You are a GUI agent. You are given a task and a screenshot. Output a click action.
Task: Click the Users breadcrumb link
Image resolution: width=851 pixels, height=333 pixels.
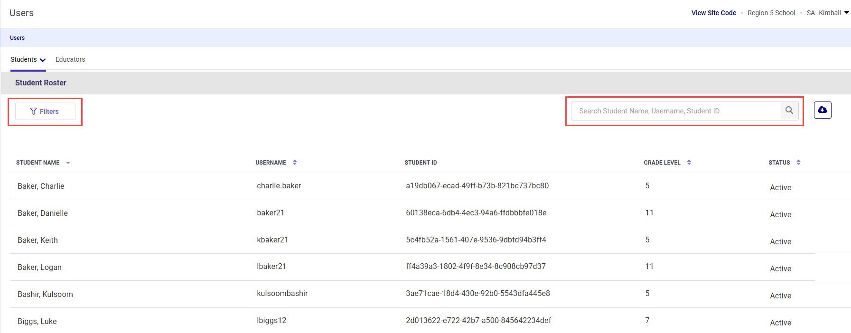[17, 38]
